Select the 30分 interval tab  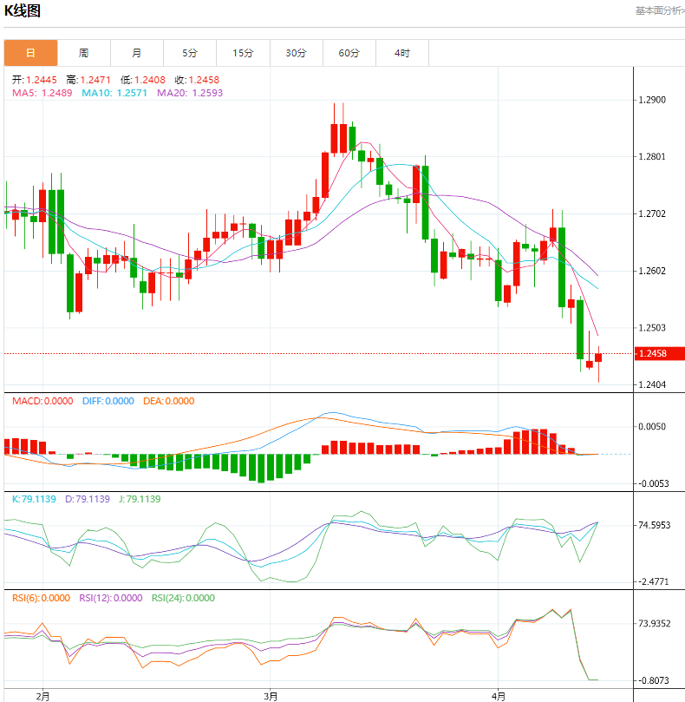tap(296, 53)
